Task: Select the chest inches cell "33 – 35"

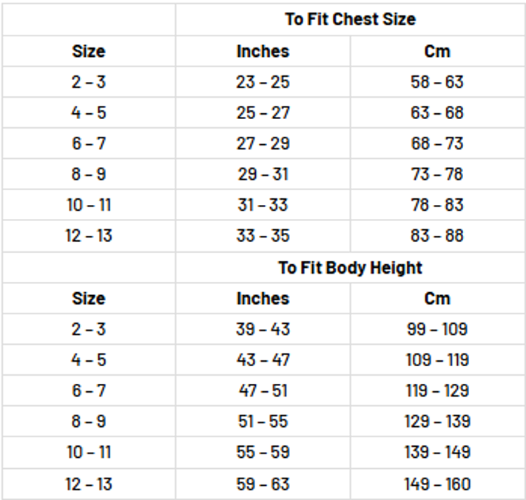Action: (263, 236)
